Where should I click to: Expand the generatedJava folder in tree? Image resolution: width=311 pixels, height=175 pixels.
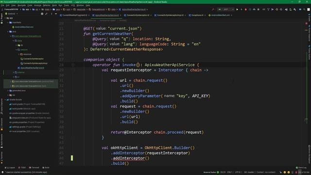[x=8, y=91]
